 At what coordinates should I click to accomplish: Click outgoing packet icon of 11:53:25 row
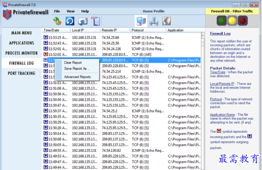[x=46, y=37]
